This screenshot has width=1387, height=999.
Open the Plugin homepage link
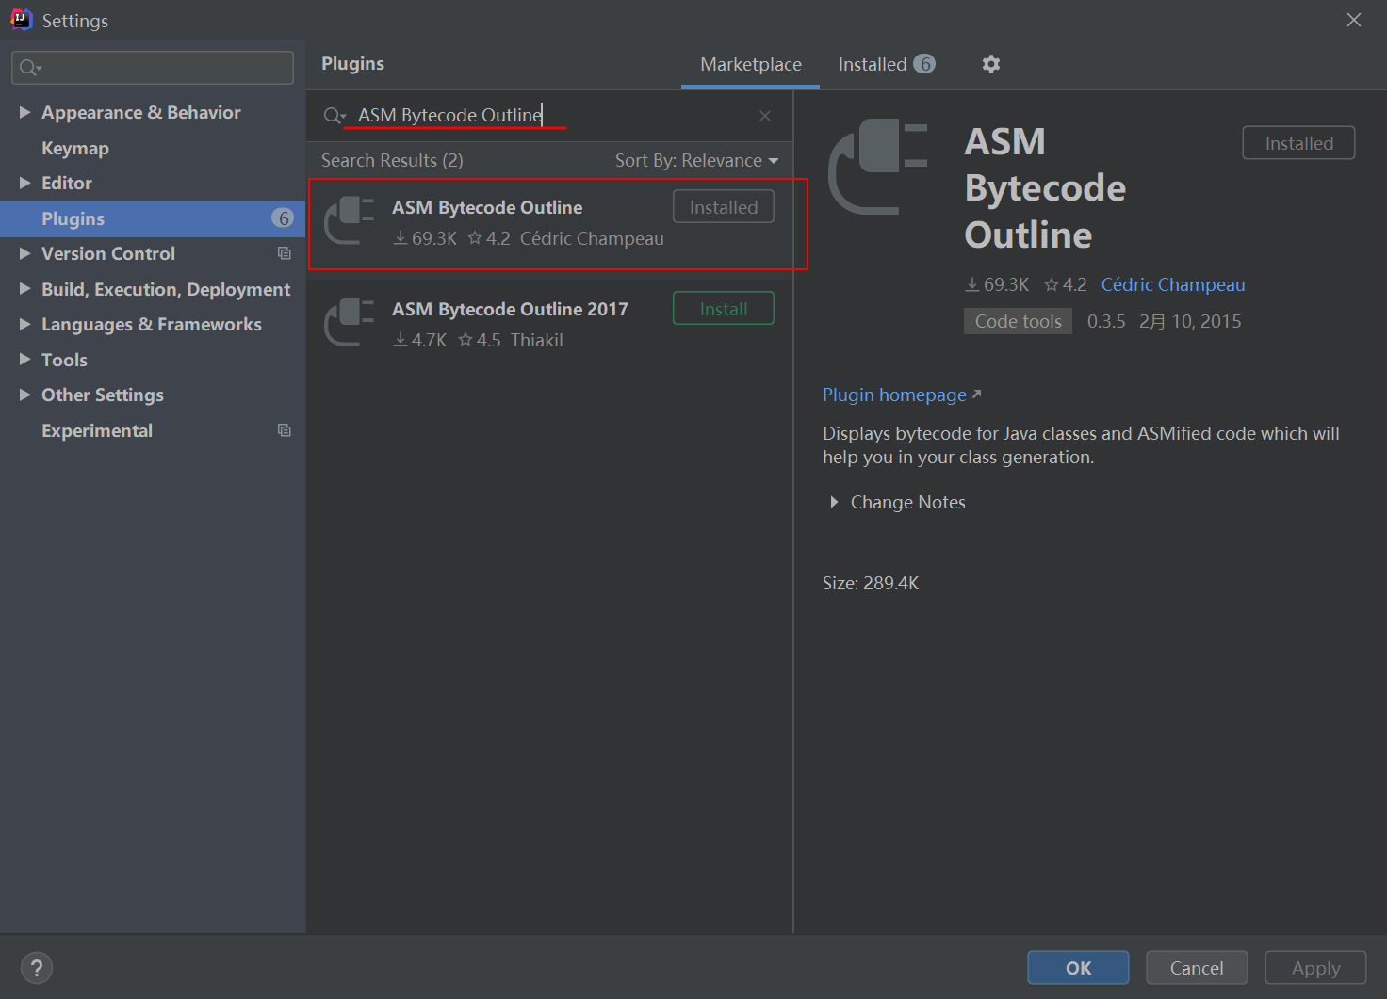(x=894, y=395)
